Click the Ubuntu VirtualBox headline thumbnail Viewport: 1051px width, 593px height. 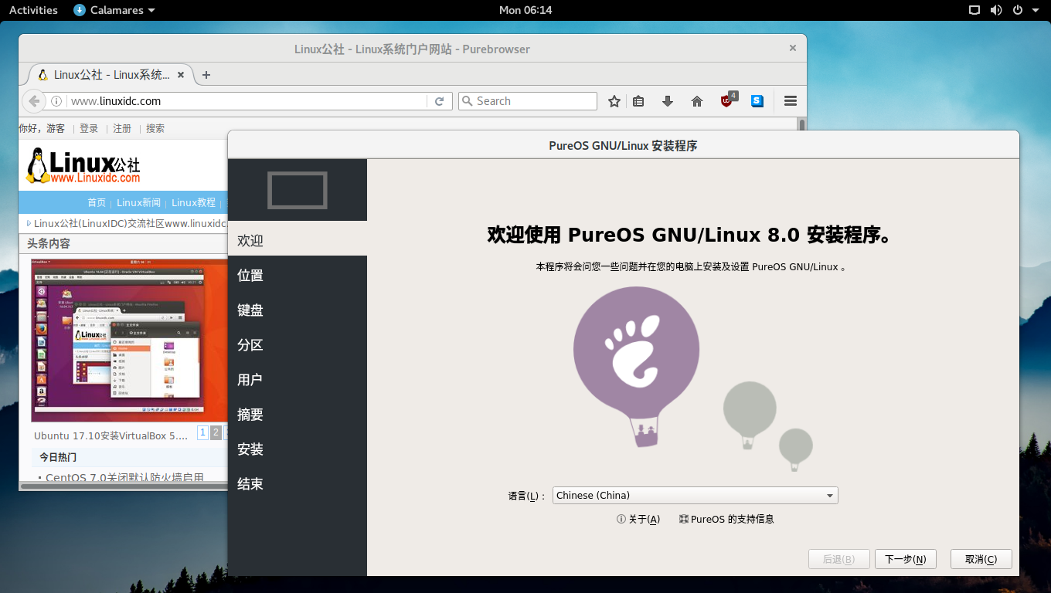130,341
